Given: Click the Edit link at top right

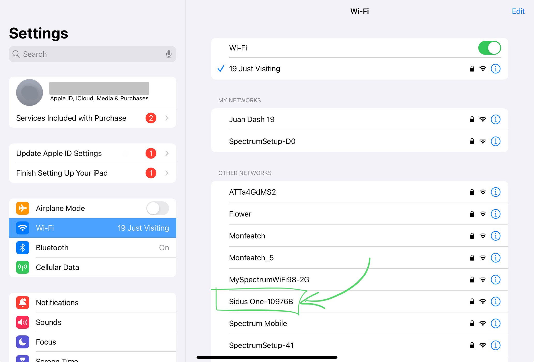Looking at the screenshot, I should 518,11.
